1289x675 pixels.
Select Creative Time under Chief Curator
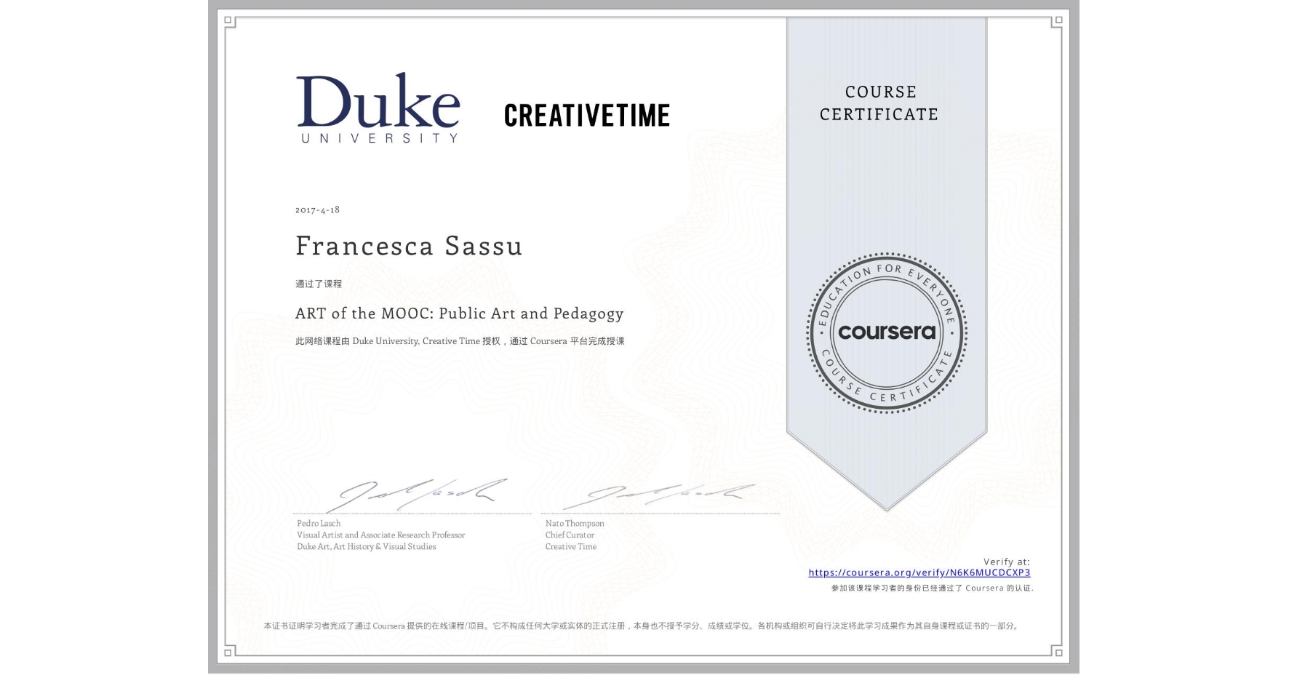click(571, 546)
